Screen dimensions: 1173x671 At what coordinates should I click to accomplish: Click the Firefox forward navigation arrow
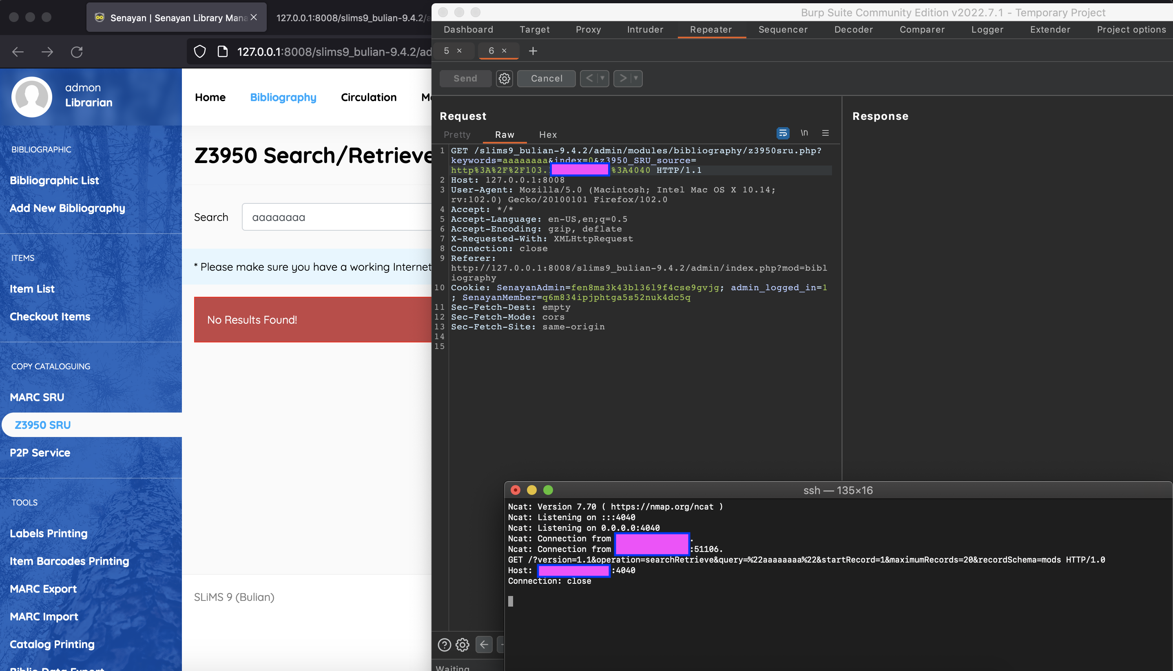pos(47,52)
